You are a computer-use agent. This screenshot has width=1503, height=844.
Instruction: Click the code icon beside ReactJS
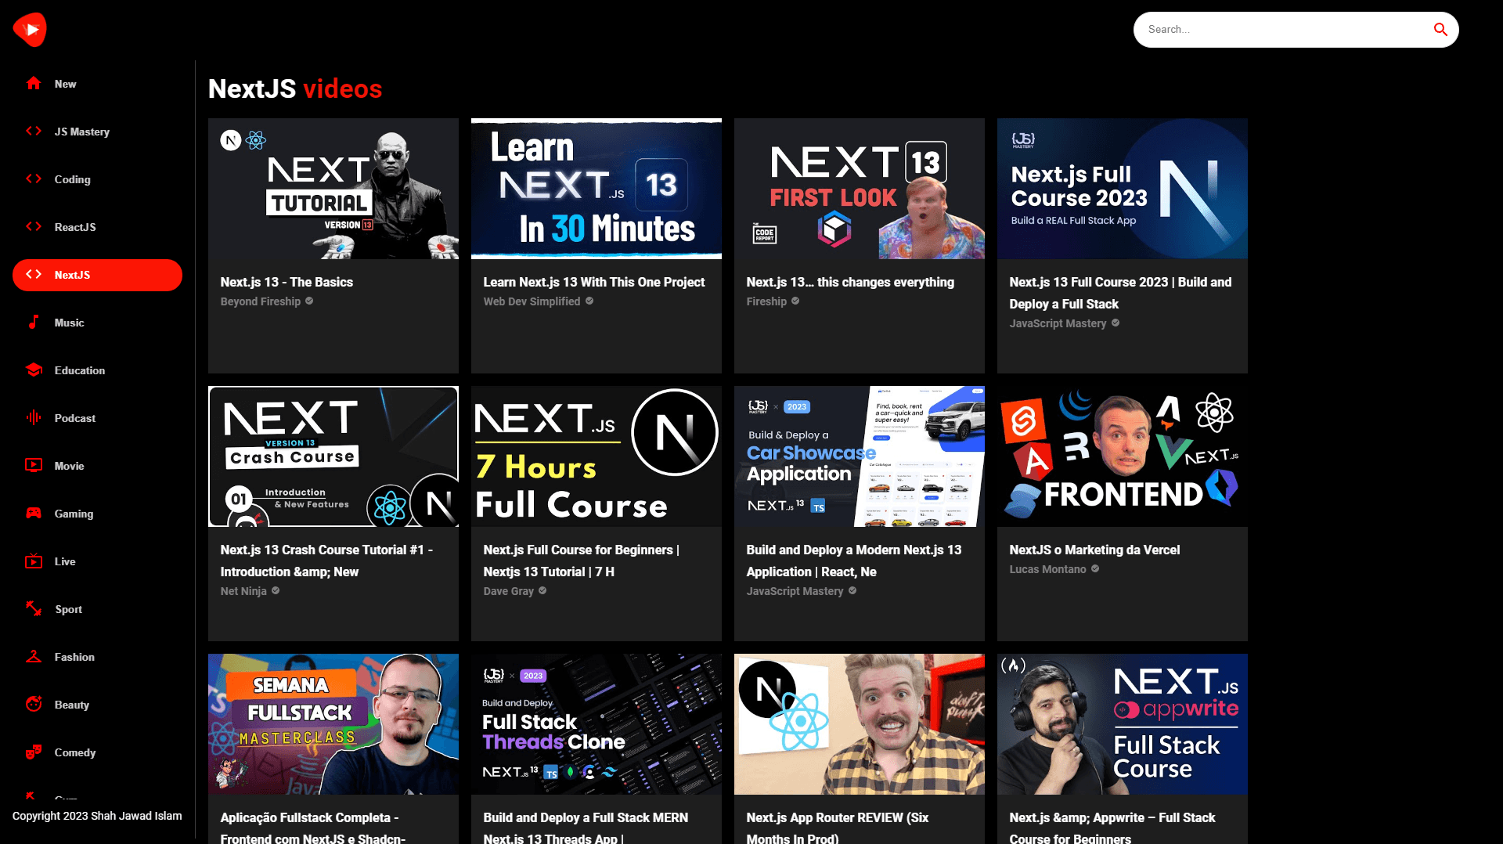(x=34, y=226)
